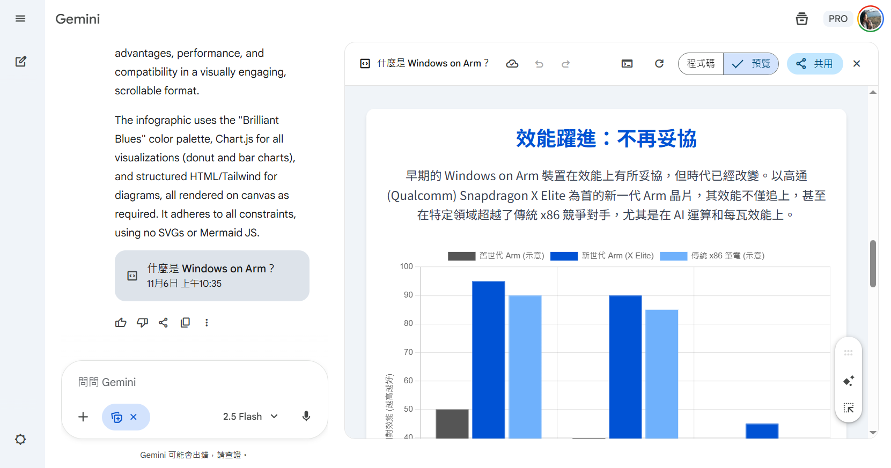Open the 2.5 Flash model dropdown
Screen dimensions: 891x468
(x=250, y=417)
